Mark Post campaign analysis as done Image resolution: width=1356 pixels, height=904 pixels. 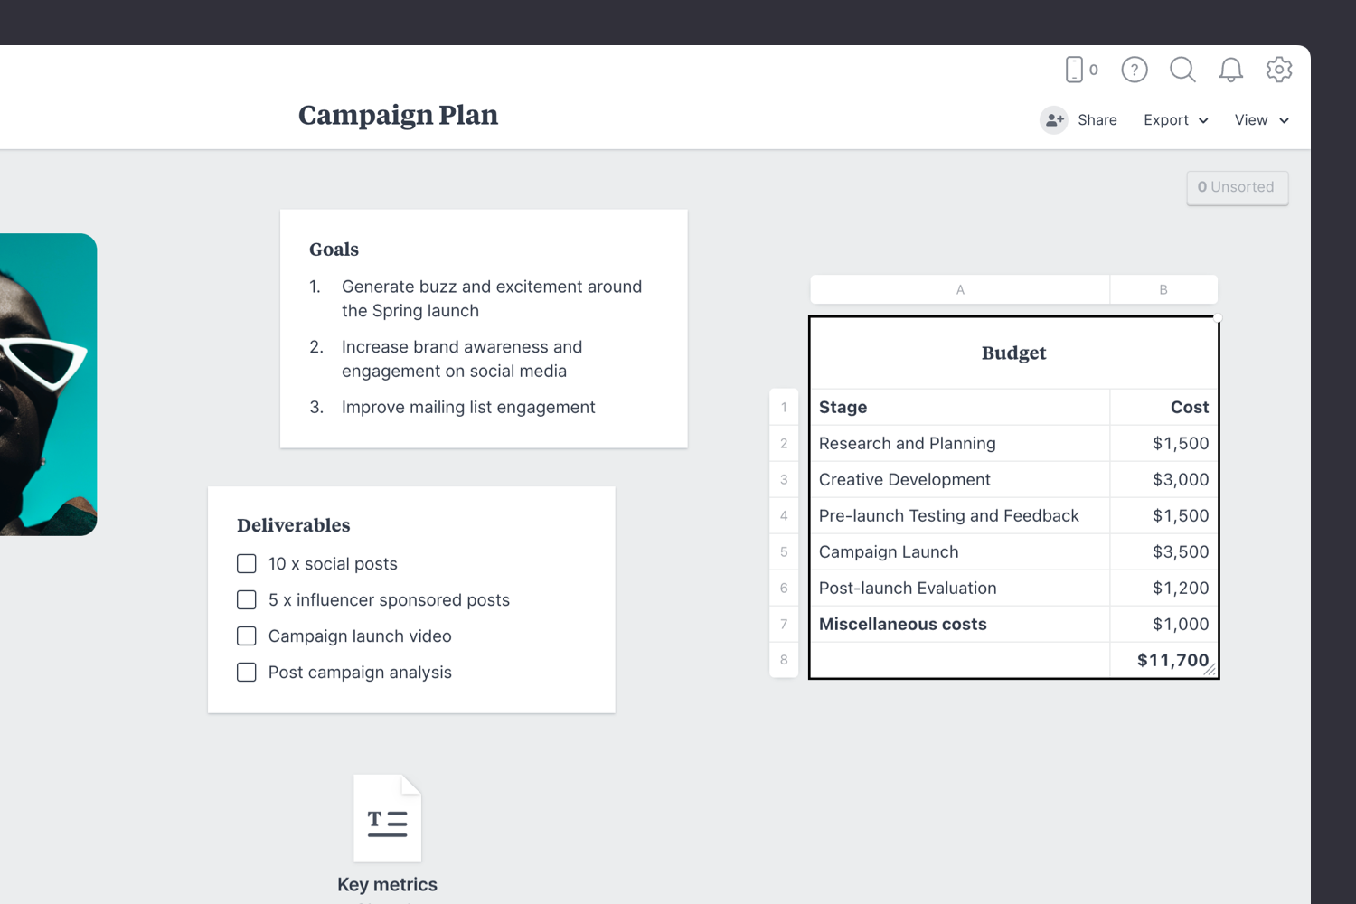246,672
